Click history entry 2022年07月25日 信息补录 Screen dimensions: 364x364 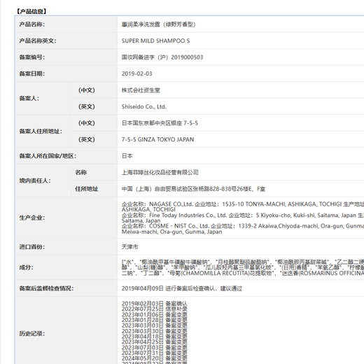[x=154, y=309]
